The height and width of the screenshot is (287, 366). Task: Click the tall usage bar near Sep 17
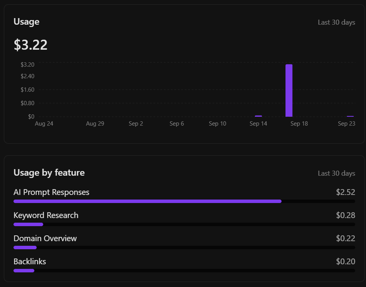coord(289,91)
